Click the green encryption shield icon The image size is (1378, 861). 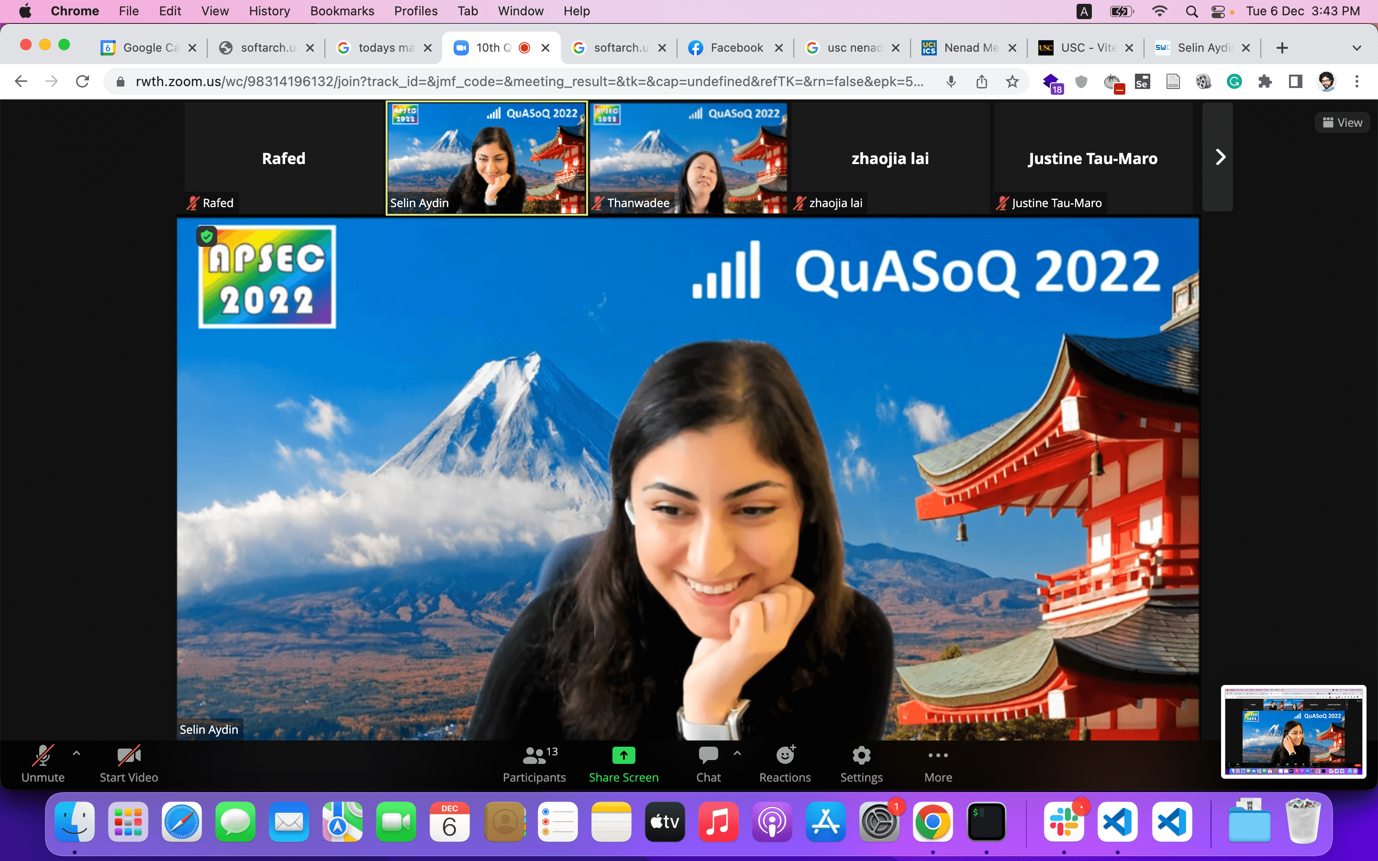coord(207,236)
